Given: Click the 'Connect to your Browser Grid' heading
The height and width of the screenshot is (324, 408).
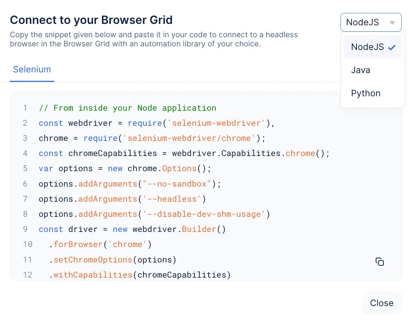Looking at the screenshot, I should point(91,20).
